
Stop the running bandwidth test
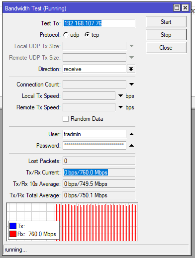[x=166, y=35]
